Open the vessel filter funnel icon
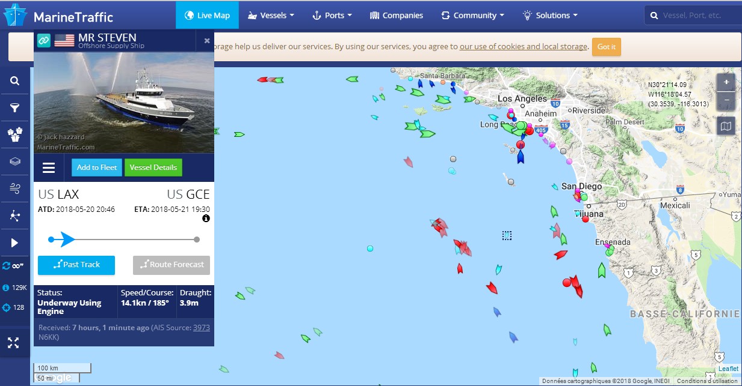742x386 pixels. click(15, 108)
